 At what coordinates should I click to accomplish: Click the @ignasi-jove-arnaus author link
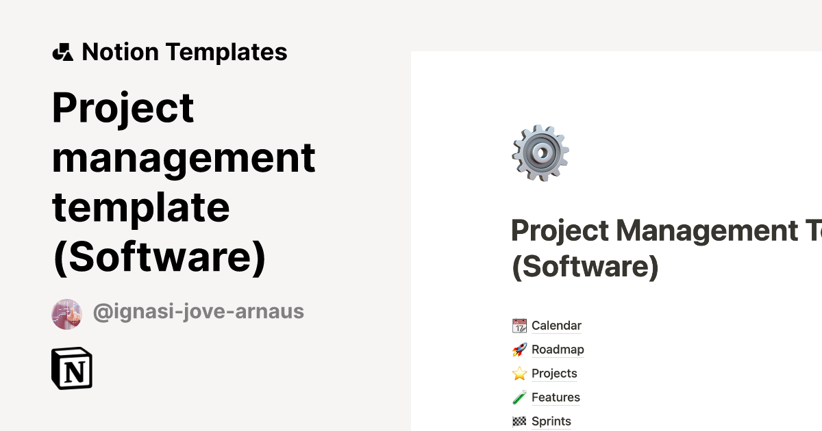coord(198,311)
